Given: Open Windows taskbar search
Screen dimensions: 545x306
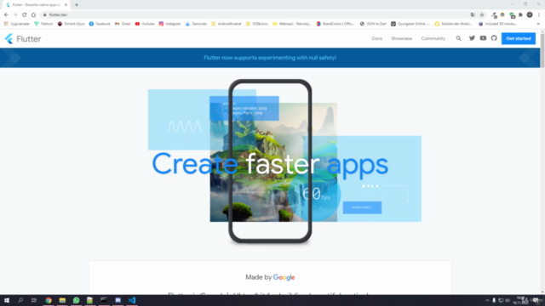Looking at the screenshot, I should [20, 300].
